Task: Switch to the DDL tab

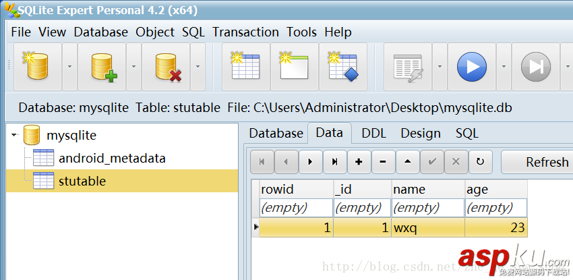Action: 373,133
